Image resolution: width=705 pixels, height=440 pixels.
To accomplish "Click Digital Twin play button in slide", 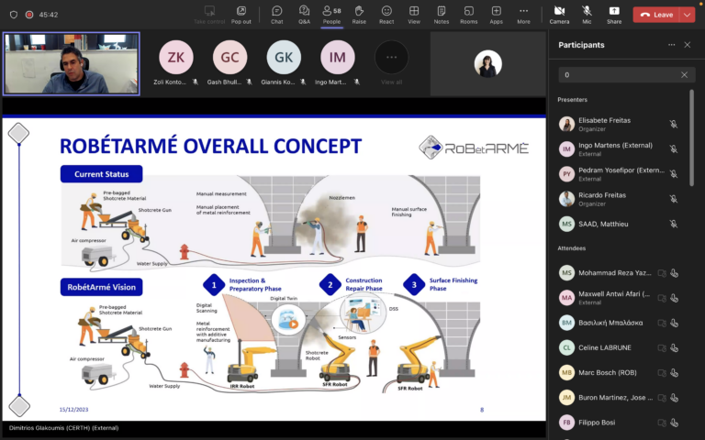I will click(x=293, y=324).
